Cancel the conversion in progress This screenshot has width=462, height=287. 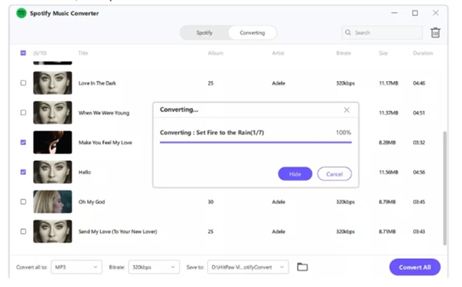pyautogui.click(x=334, y=174)
